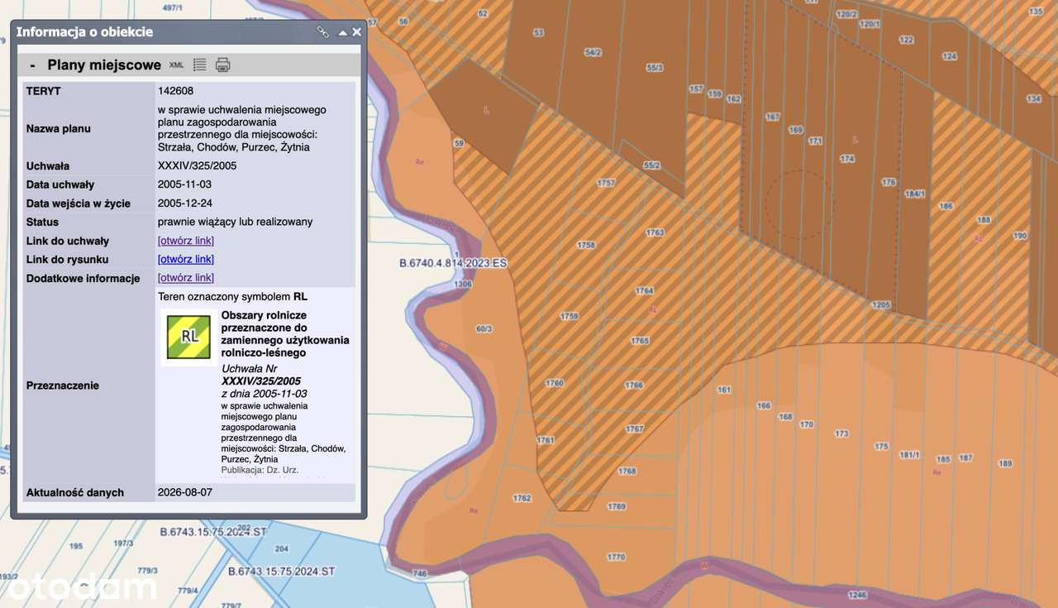1058x608 pixels.
Task: Collapse the Informacja o obiekcie panel
Action: tap(343, 33)
